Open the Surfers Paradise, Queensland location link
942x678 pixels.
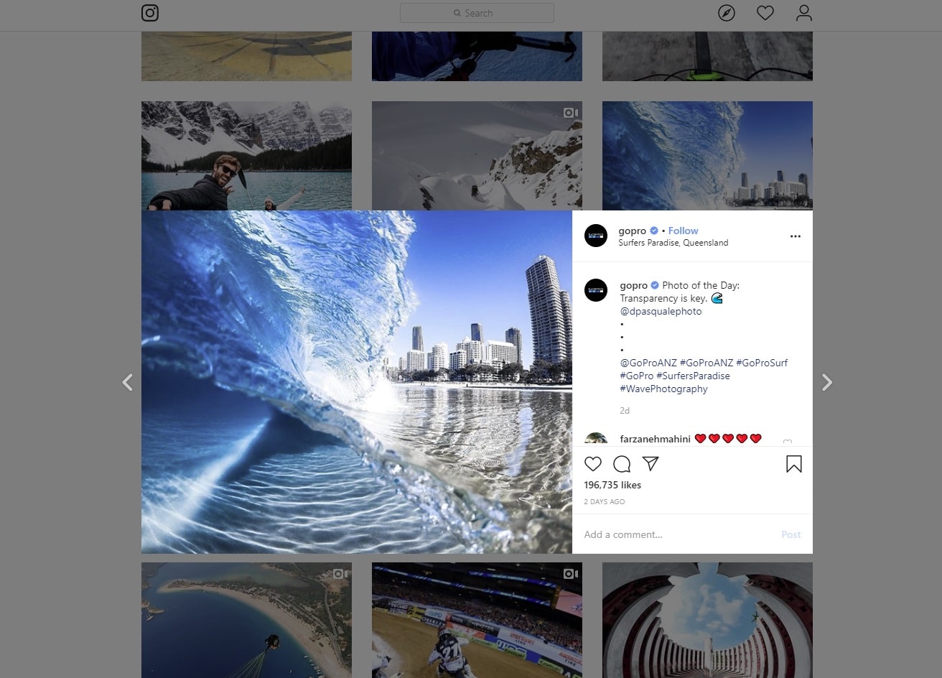pyautogui.click(x=673, y=243)
